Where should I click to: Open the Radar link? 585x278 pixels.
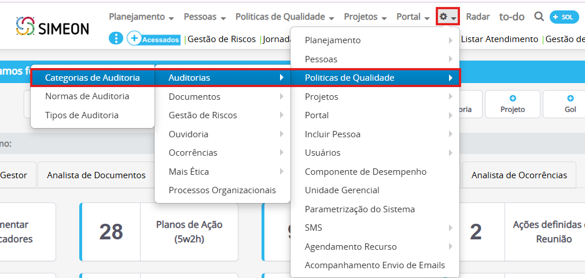(x=477, y=17)
